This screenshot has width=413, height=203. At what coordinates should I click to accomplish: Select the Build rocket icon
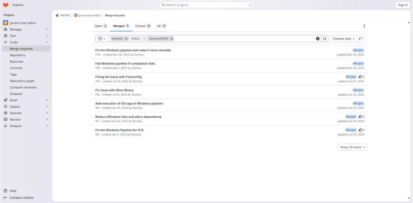pos(6,100)
